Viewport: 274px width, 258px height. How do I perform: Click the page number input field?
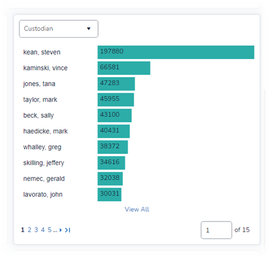(216, 230)
